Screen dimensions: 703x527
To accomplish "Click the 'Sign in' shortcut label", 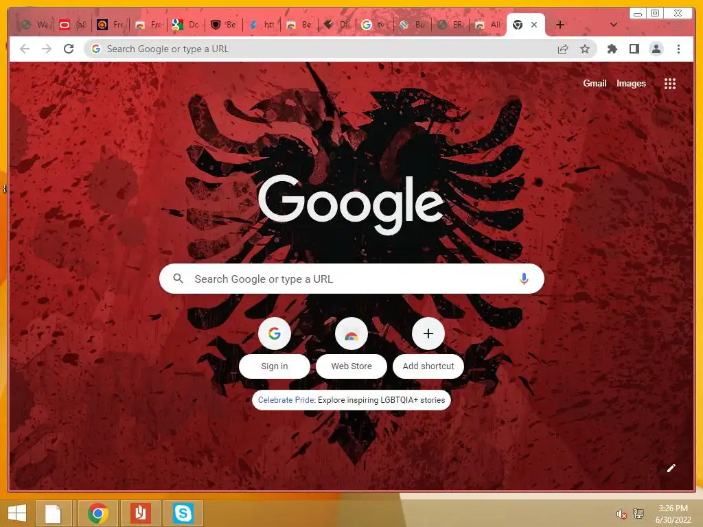I will click(275, 366).
